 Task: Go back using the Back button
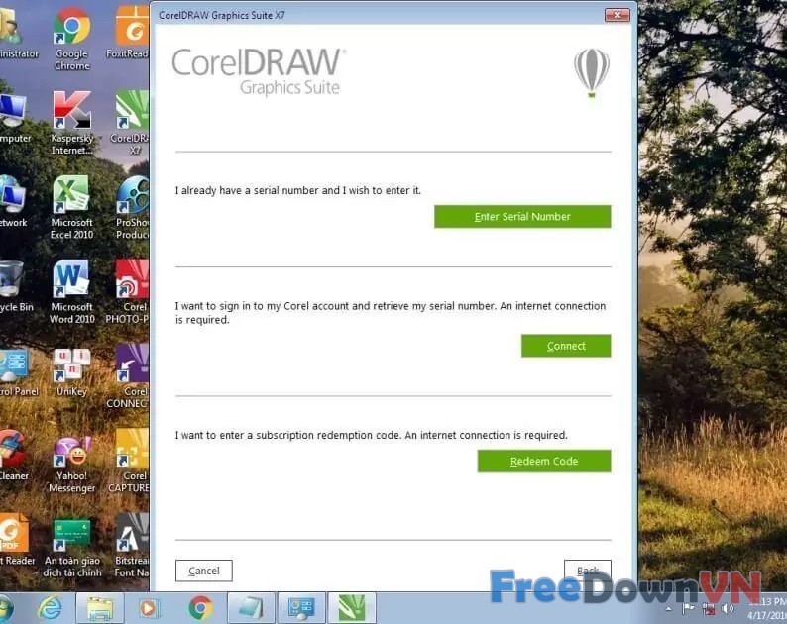tap(587, 571)
